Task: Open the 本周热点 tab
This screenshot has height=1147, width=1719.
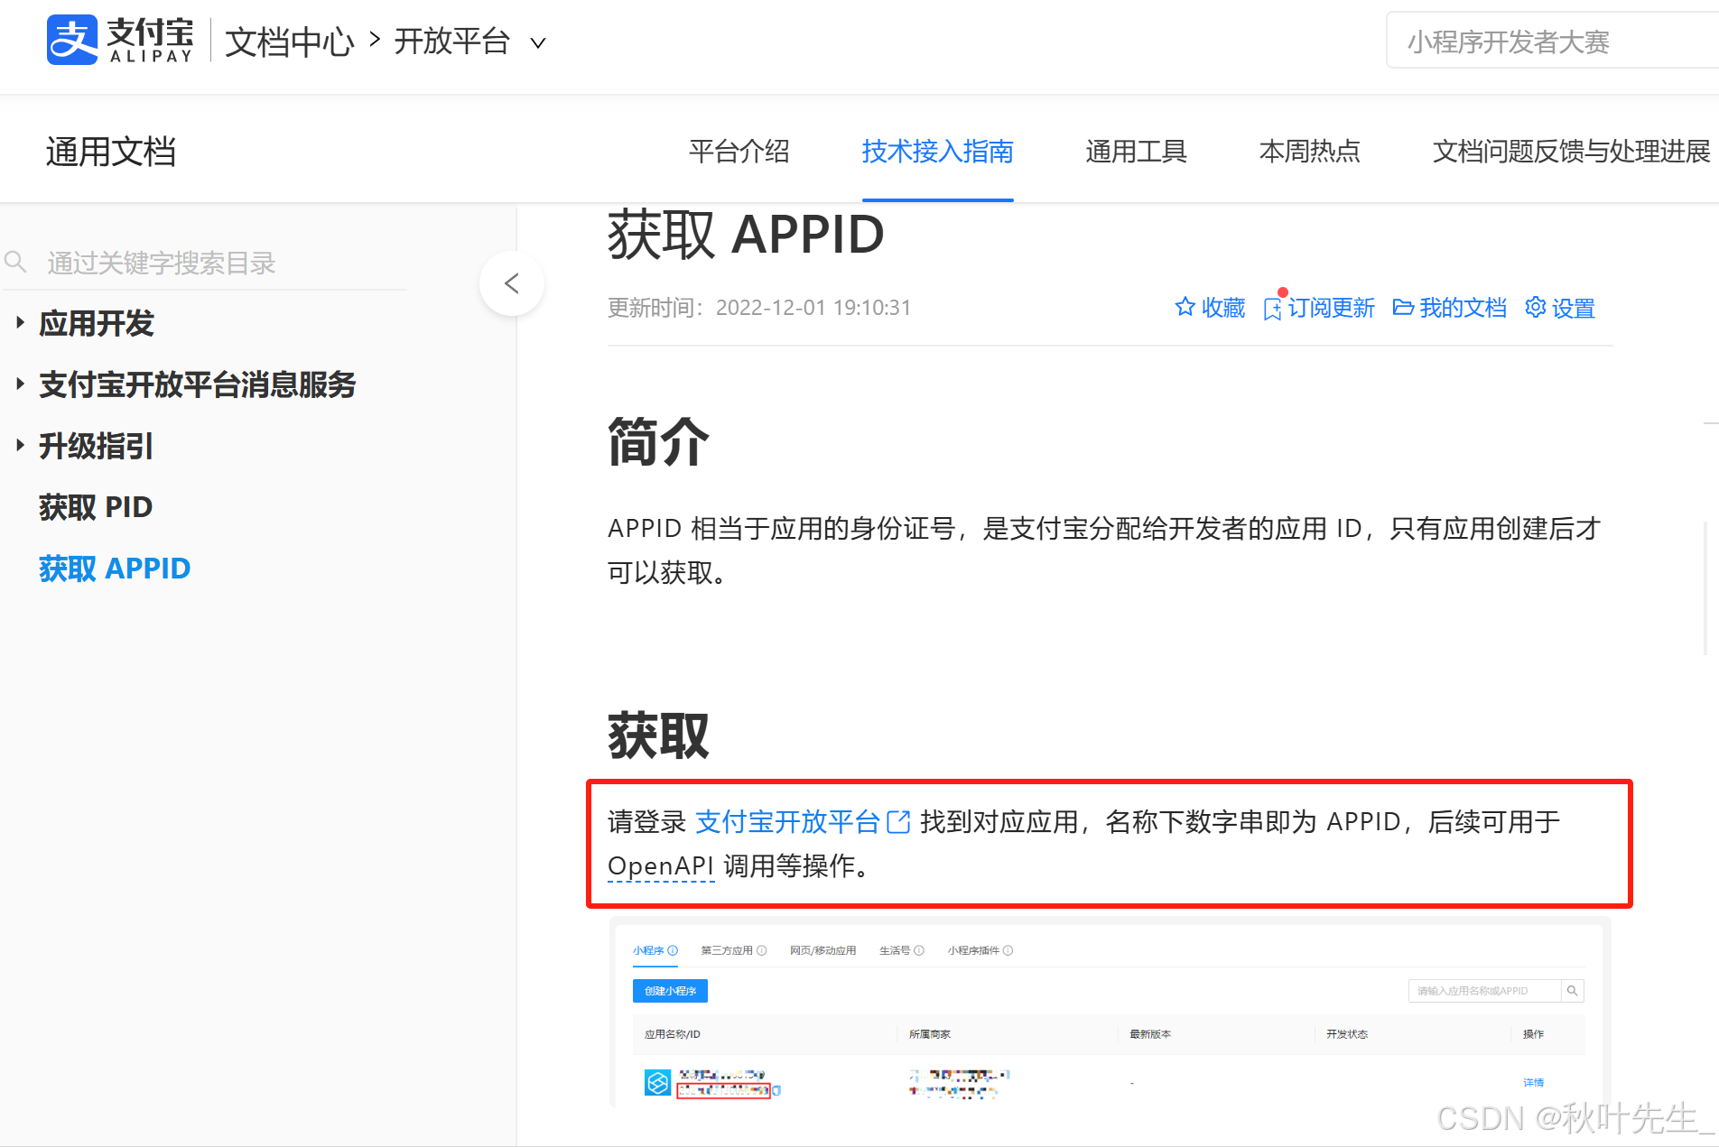Action: (x=1309, y=151)
